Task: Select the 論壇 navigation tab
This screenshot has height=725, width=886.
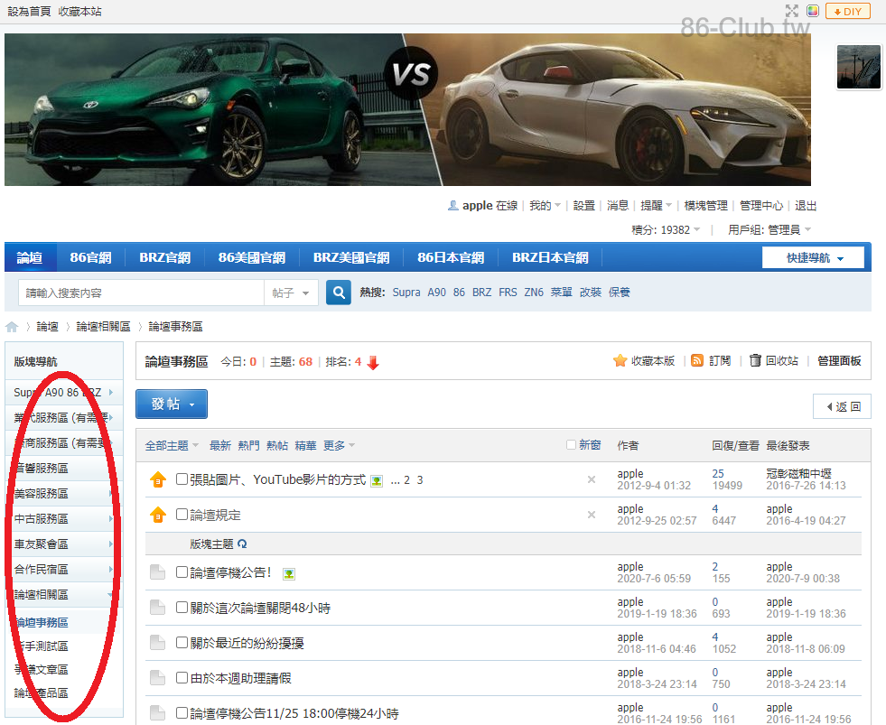Action: [30, 257]
